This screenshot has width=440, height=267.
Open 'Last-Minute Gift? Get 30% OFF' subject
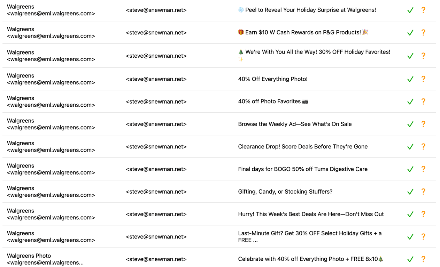coord(310,237)
